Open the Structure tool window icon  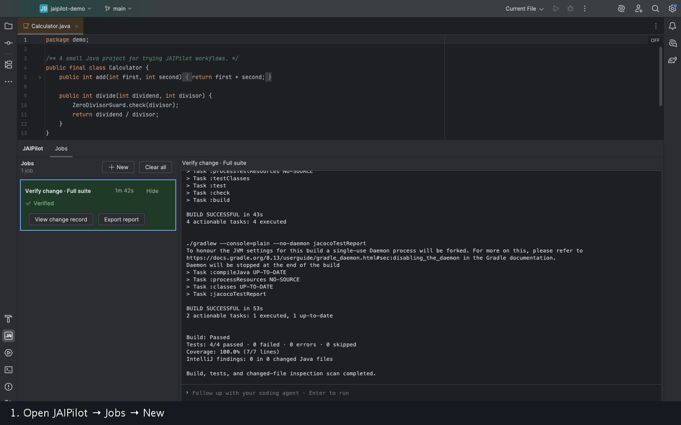pos(9,64)
